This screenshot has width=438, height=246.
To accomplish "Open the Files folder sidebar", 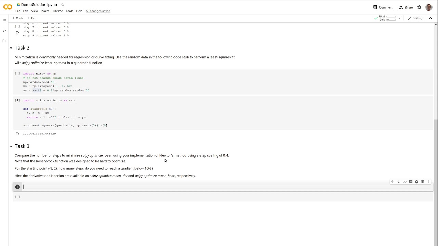I will (4, 41).
